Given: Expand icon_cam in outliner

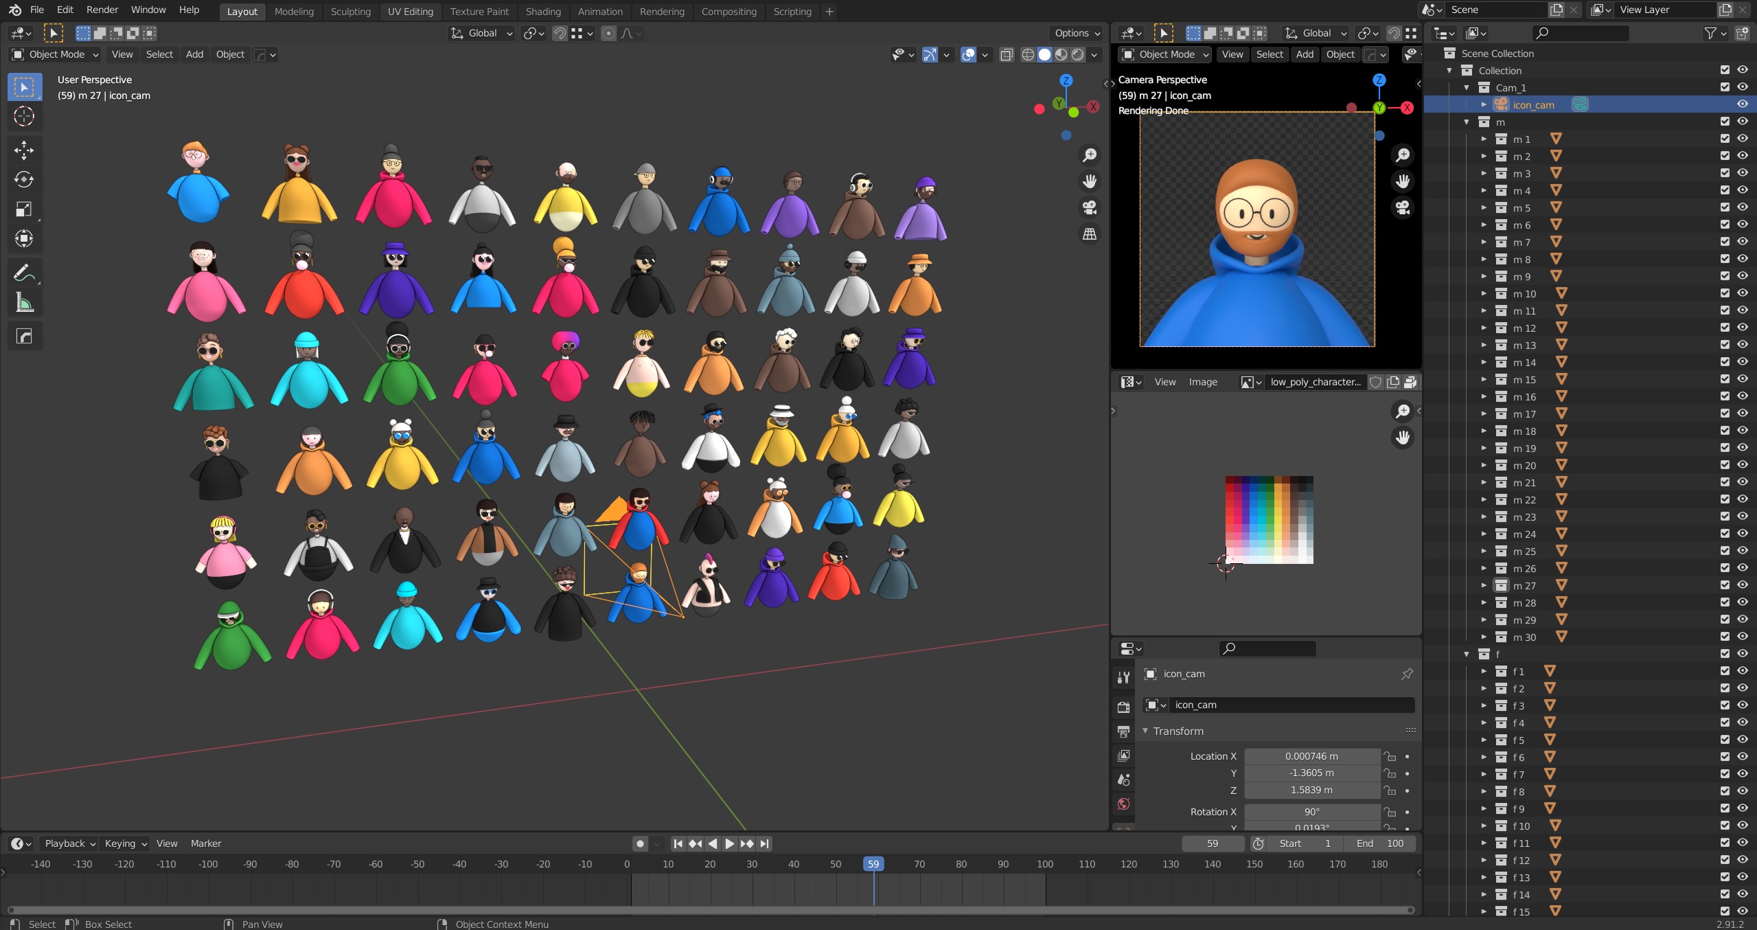Looking at the screenshot, I should (x=1484, y=104).
